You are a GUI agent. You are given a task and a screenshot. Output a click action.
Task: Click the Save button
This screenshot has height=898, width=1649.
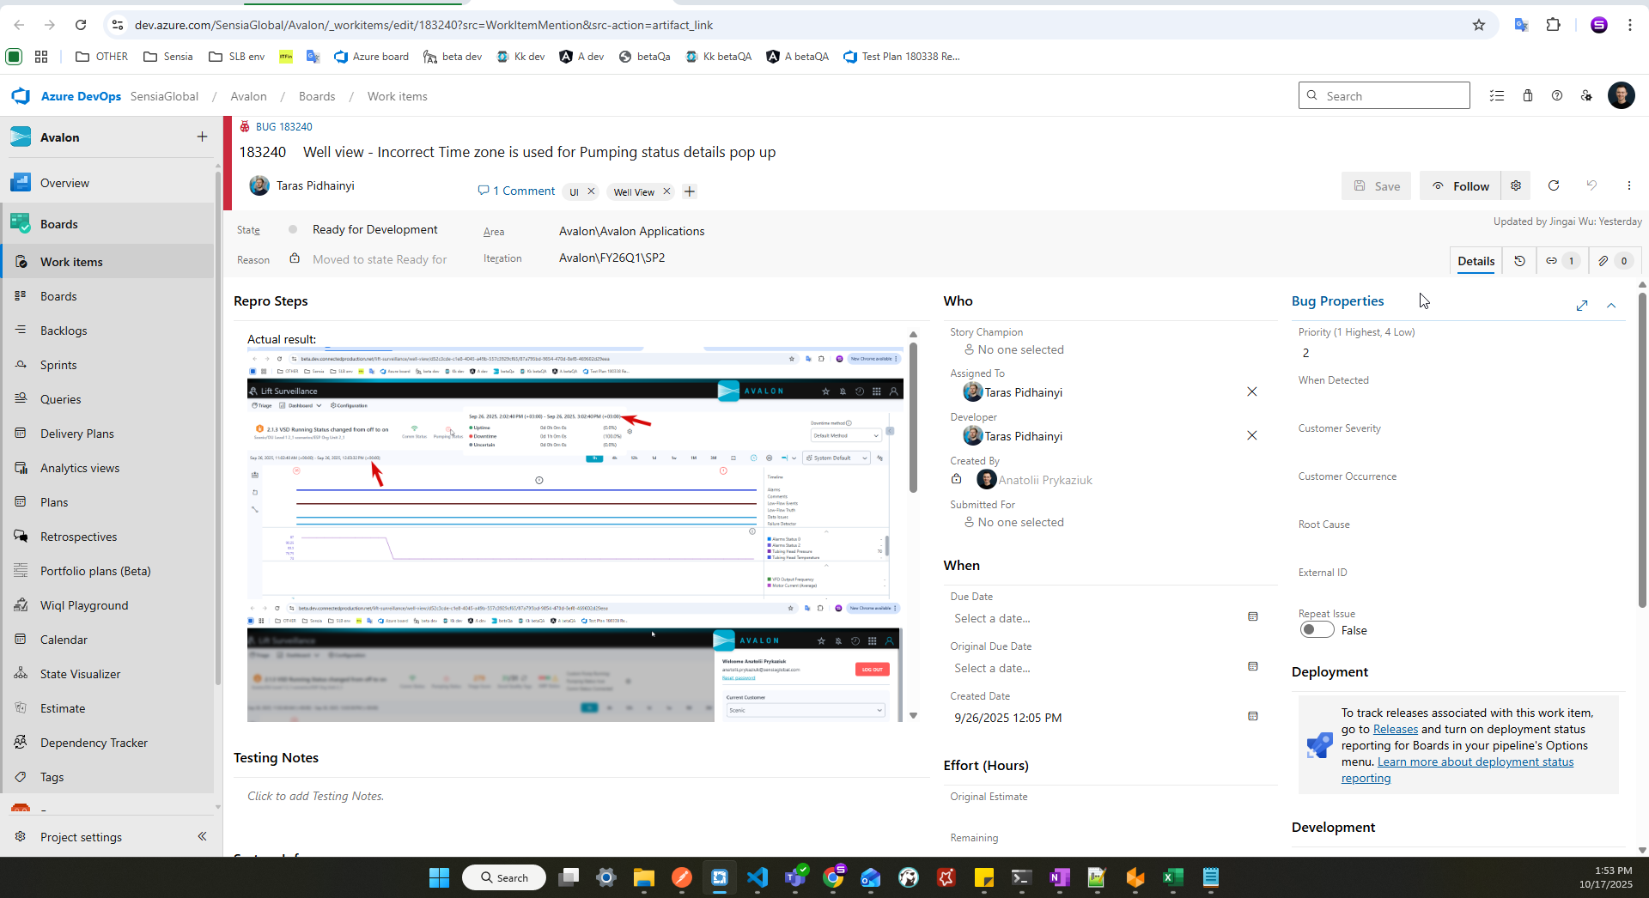coord(1376,185)
